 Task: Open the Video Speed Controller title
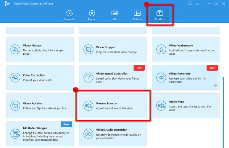tap(112, 73)
